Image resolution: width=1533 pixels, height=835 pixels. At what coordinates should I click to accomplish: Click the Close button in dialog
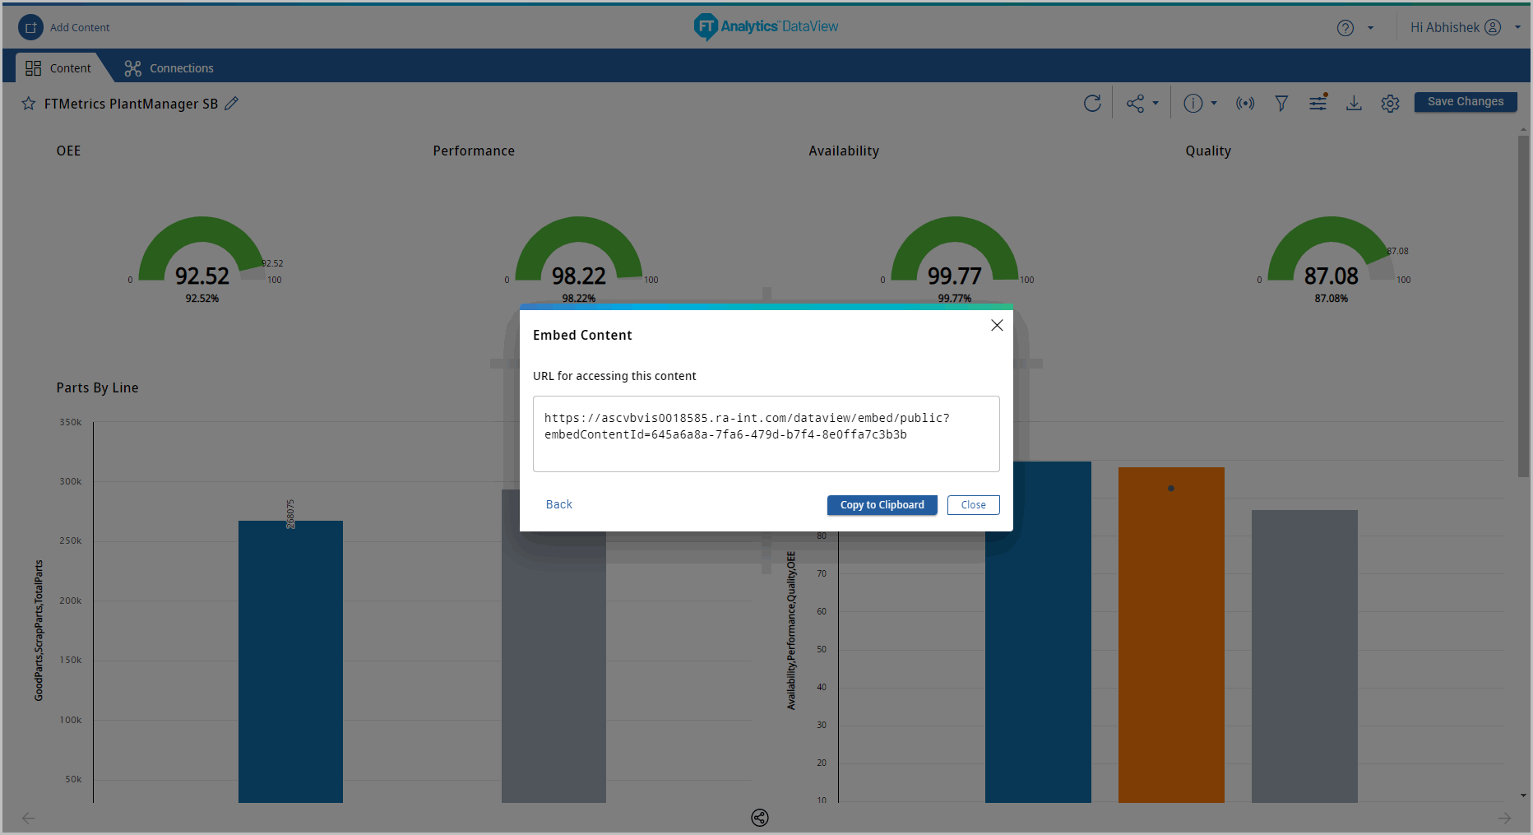point(974,505)
